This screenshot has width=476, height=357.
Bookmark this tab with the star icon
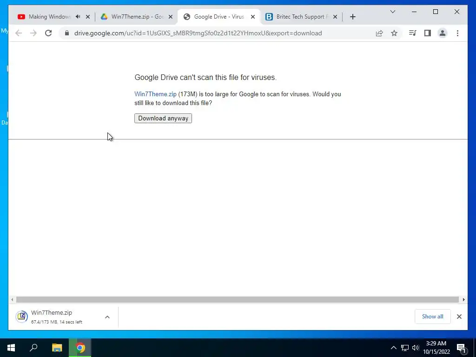394,33
